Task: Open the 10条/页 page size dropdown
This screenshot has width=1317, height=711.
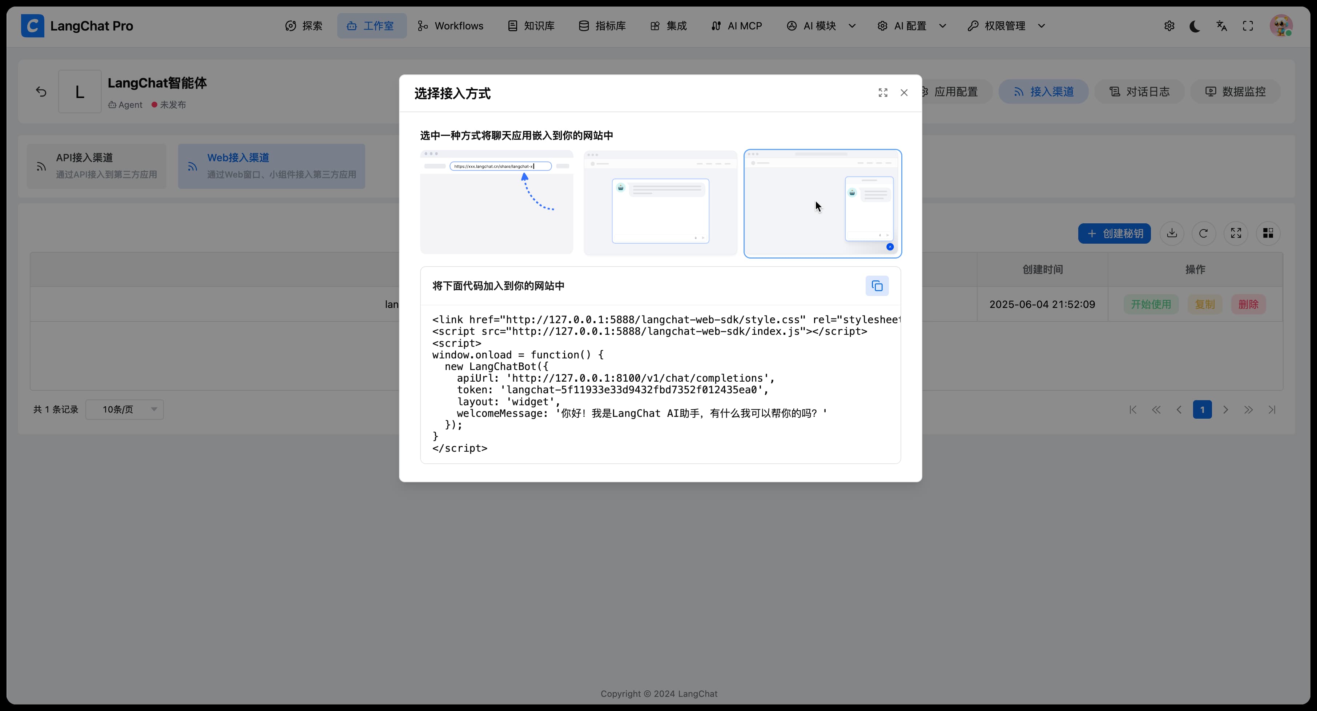Action: click(124, 409)
